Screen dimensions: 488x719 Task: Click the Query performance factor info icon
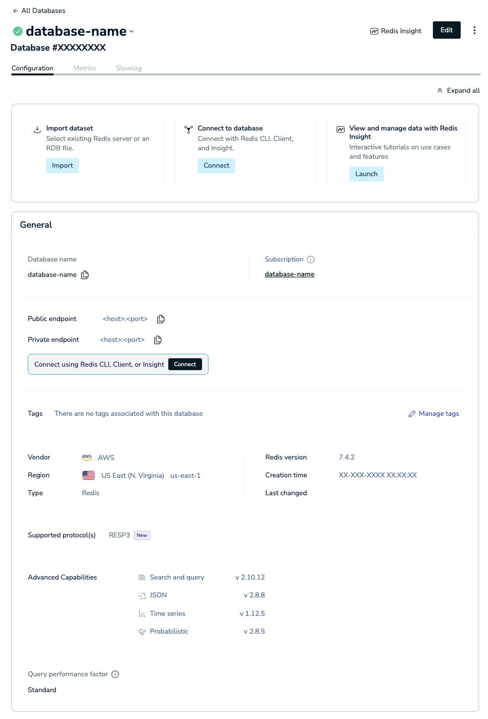(x=115, y=674)
